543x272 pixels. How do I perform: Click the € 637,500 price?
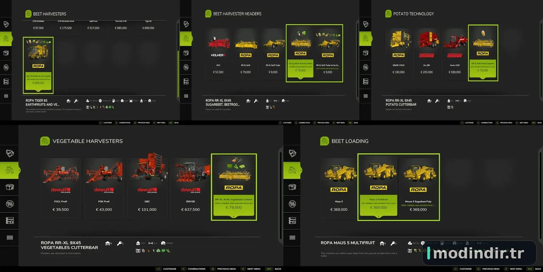(x=190, y=210)
